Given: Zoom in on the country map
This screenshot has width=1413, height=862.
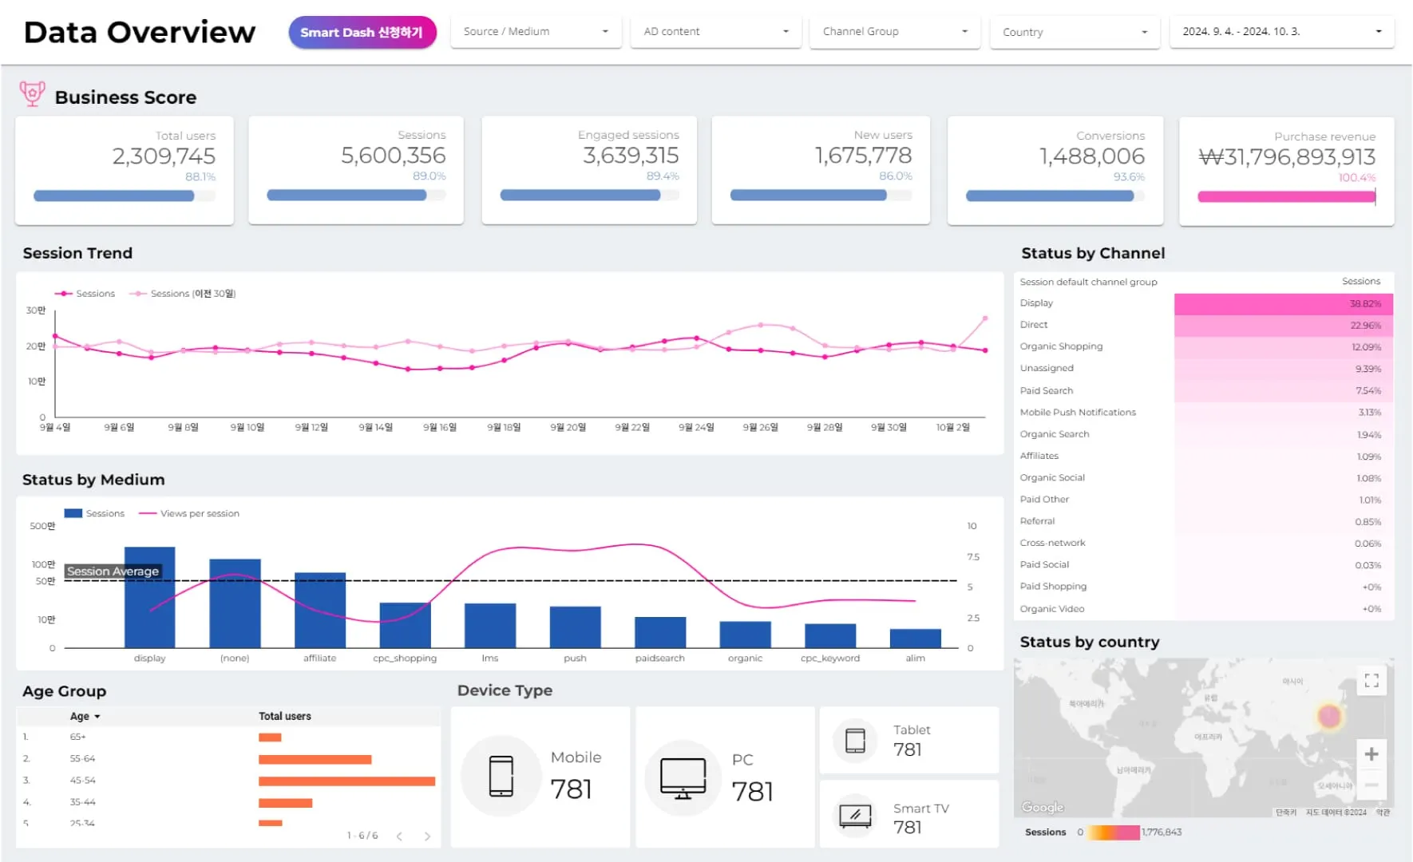Looking at the screenshot, I should pyautogui.click(x=1371, y=754).
